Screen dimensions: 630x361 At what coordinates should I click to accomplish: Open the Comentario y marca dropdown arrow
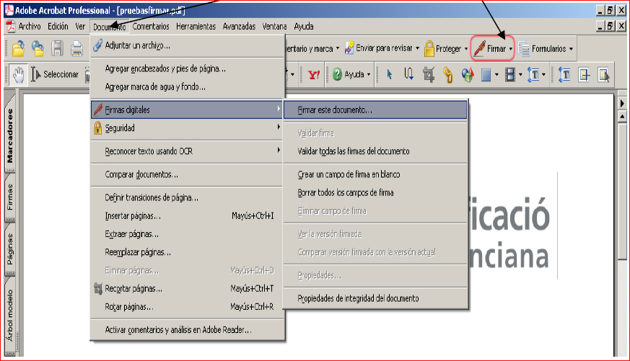[338, 48]
